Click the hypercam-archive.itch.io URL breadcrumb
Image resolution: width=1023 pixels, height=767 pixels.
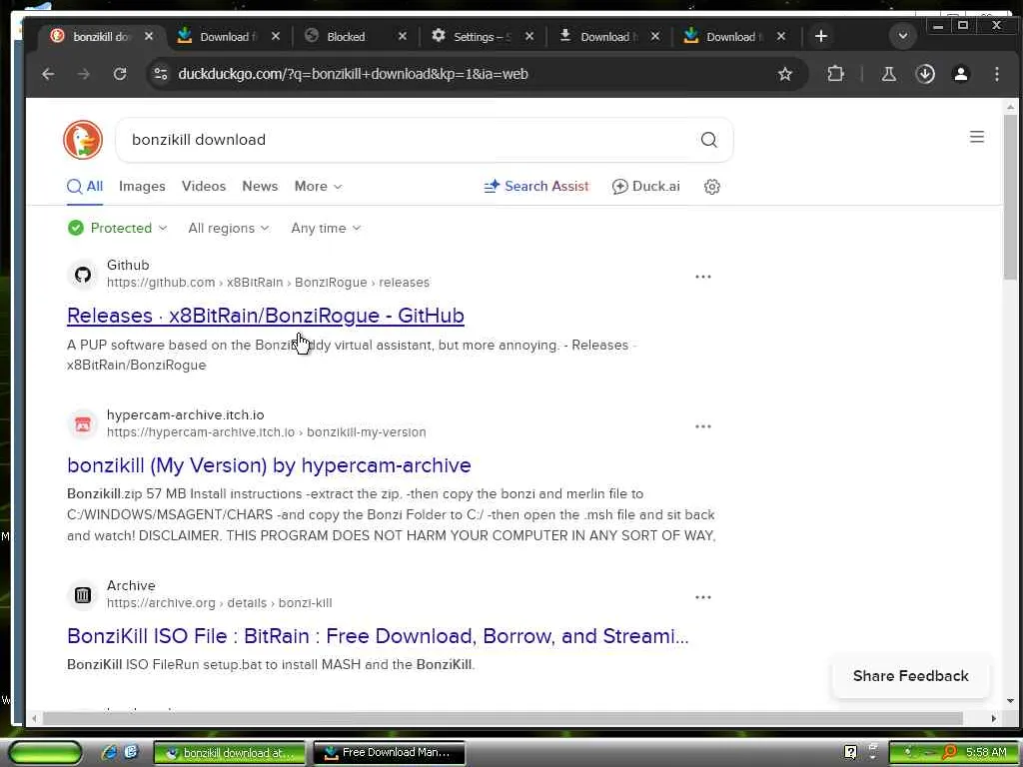coord(266,432)
